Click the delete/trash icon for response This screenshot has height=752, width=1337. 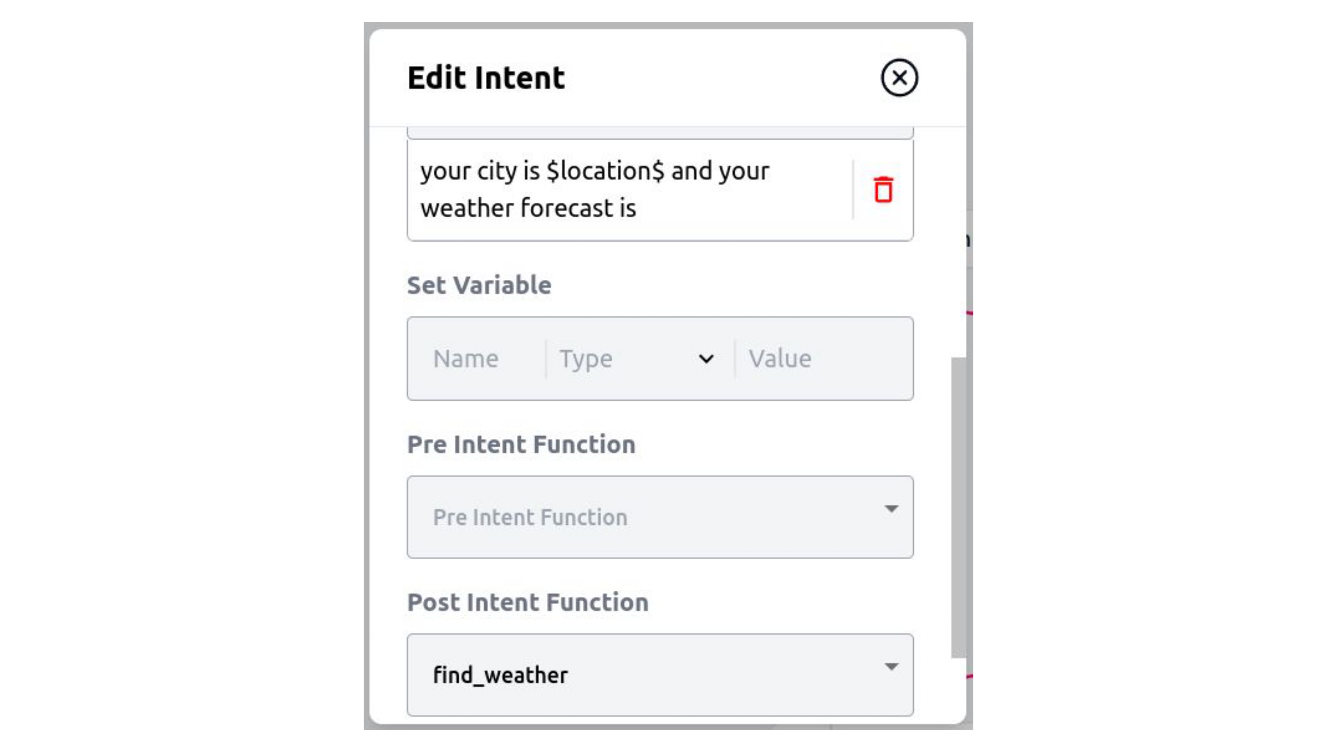[882, 189]
